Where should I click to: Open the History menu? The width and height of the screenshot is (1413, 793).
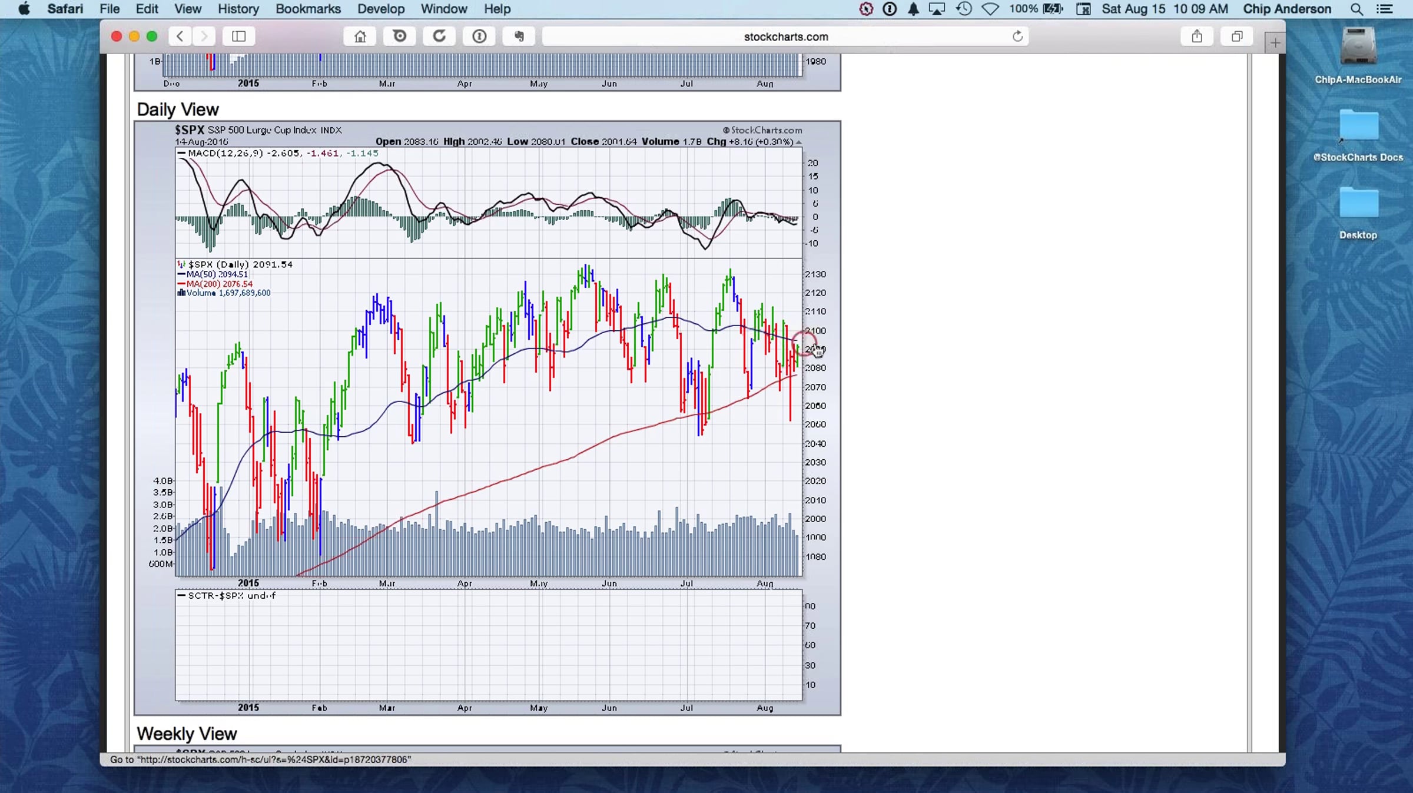[238, 9]
